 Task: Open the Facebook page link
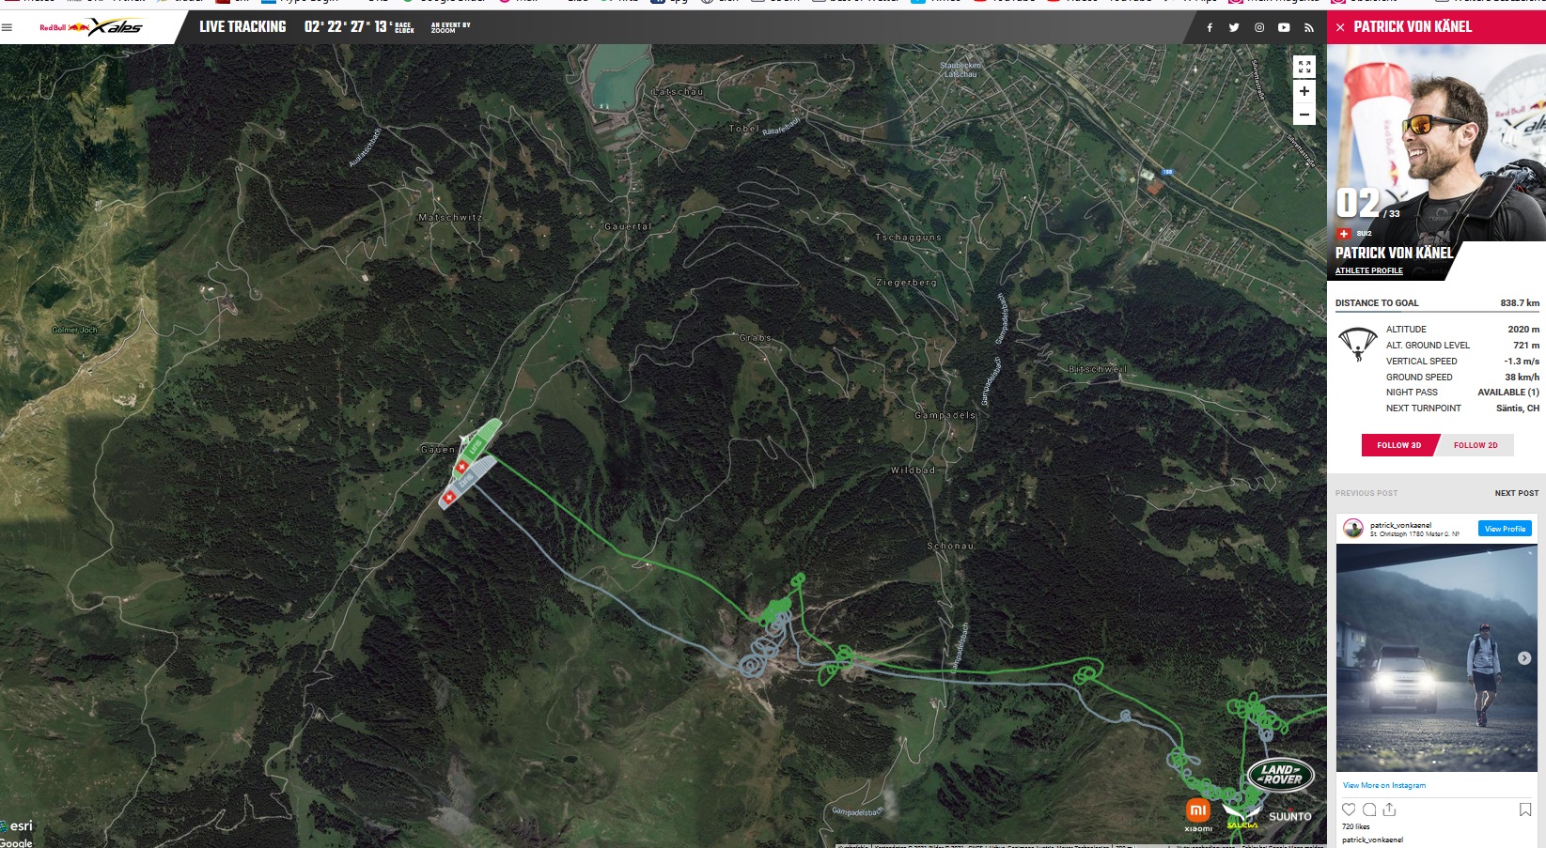[1210, 27]
